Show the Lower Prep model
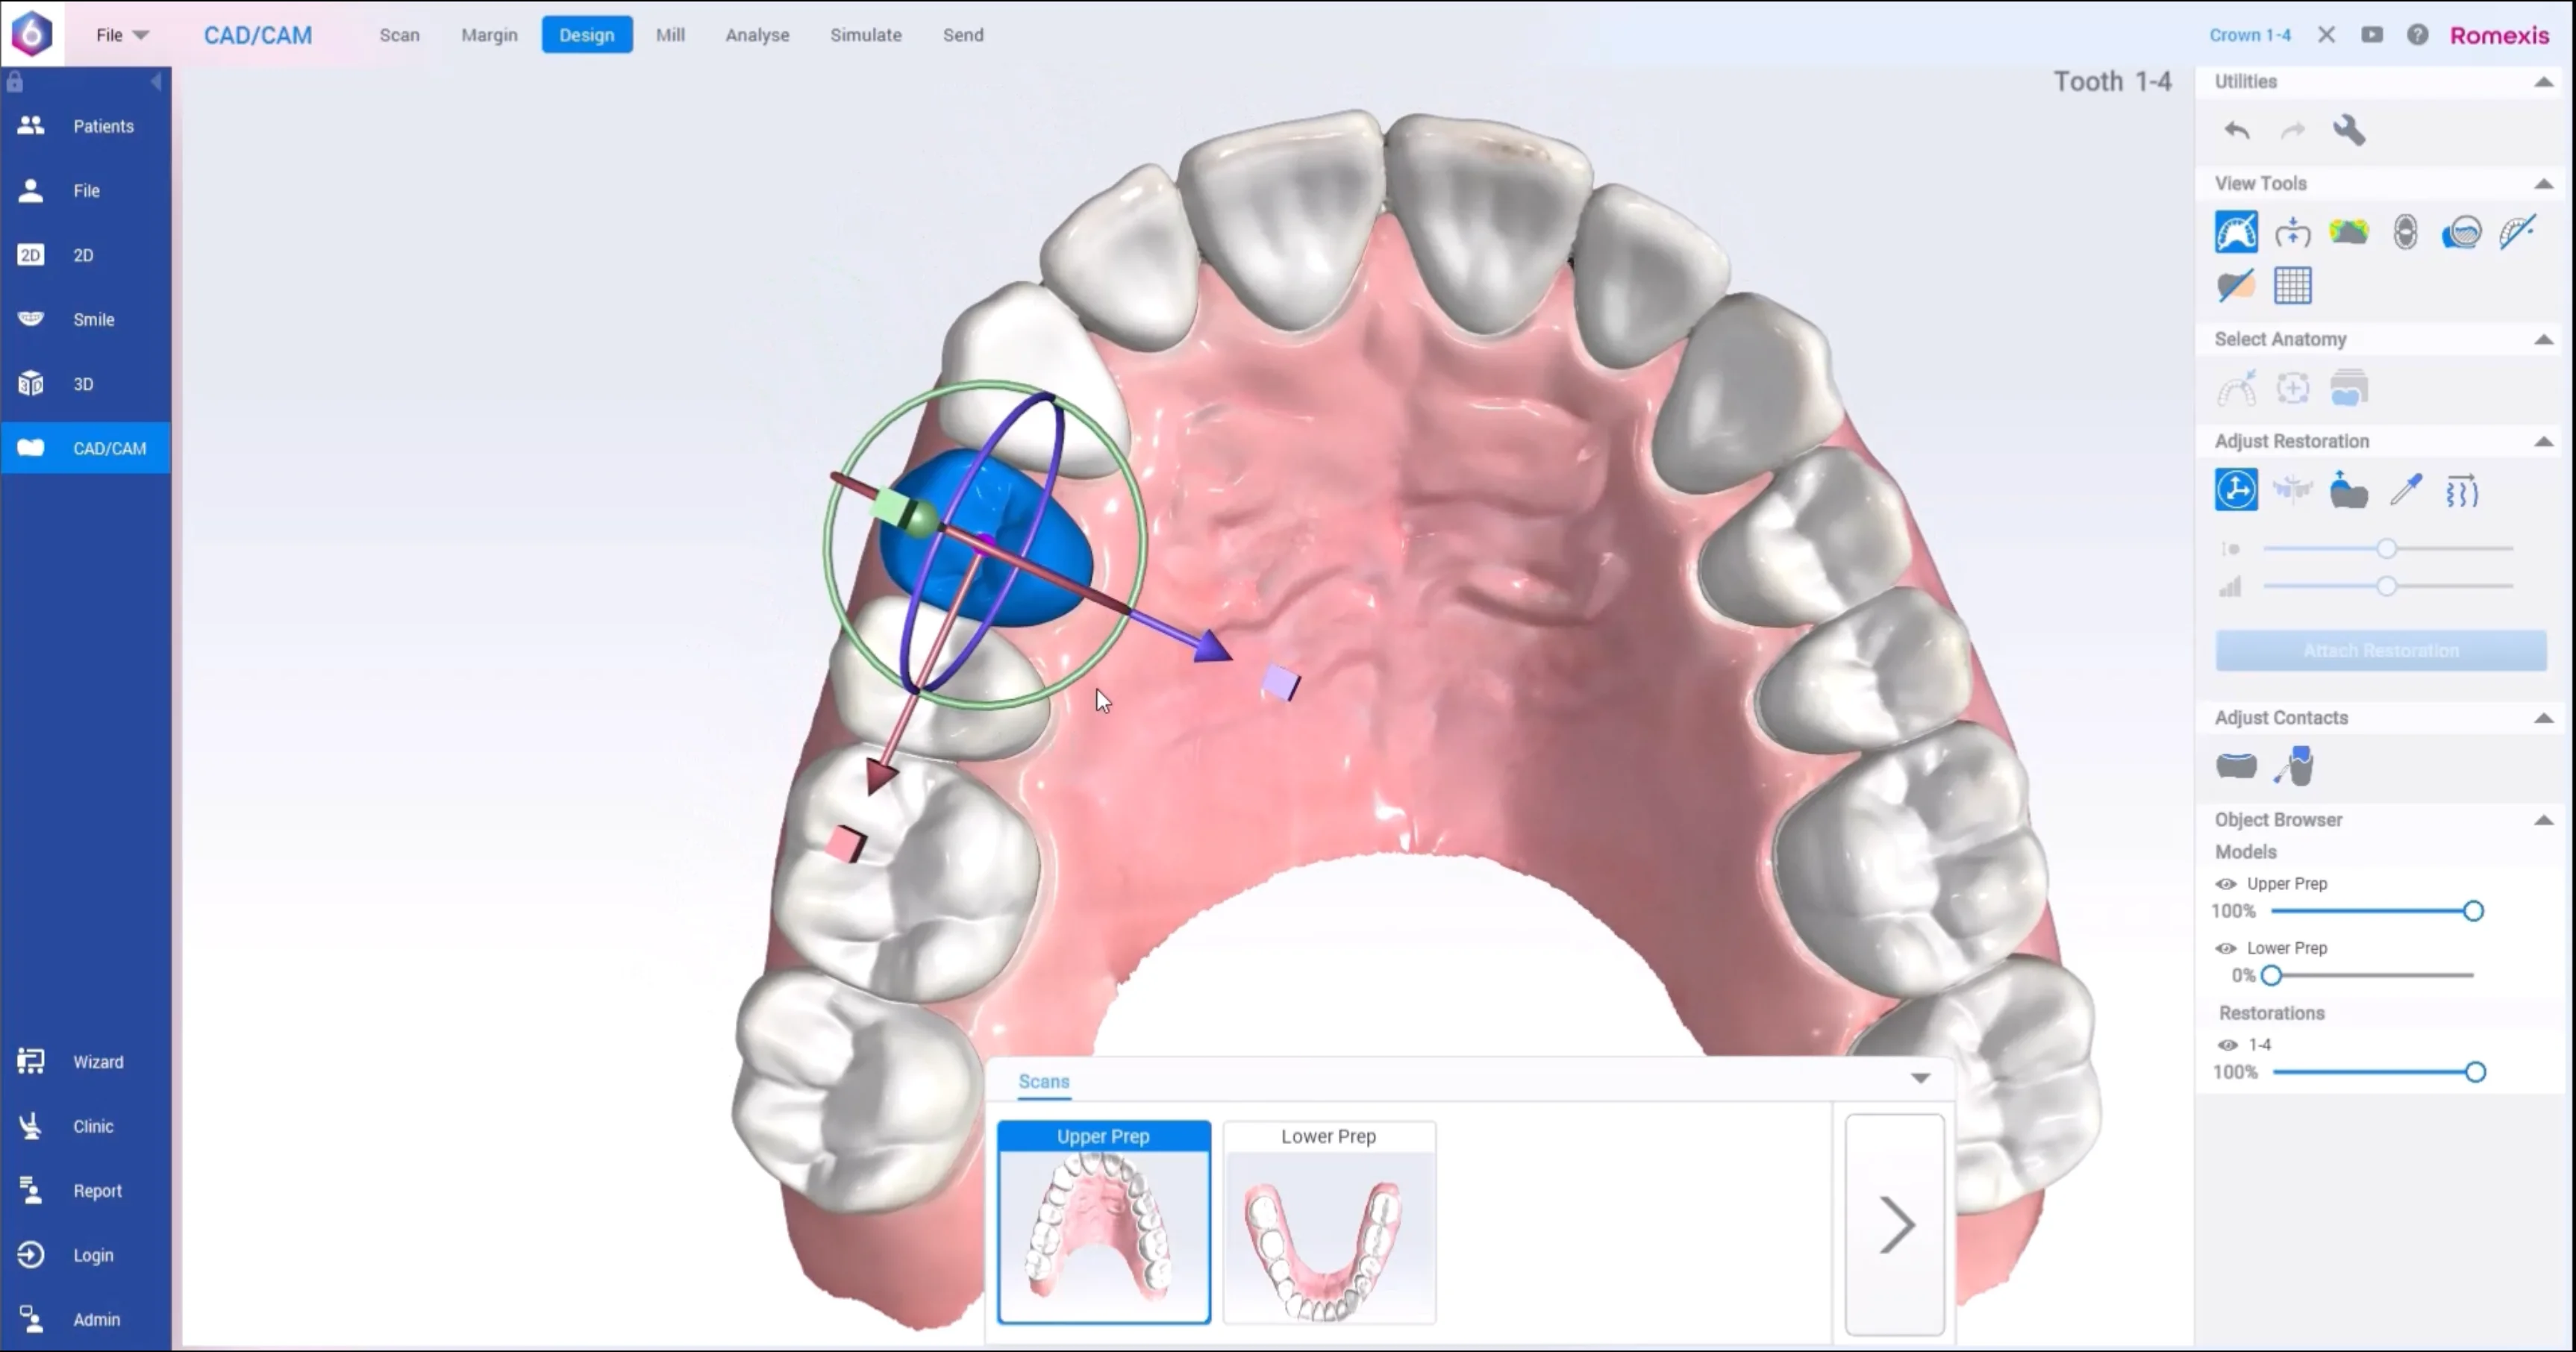2576x1352 pixels. coord(2226,948)
